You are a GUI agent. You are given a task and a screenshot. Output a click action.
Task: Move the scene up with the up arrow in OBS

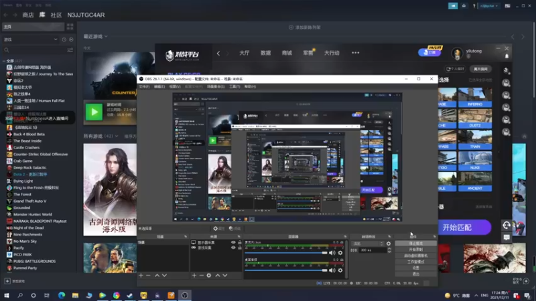click(157, 276)
